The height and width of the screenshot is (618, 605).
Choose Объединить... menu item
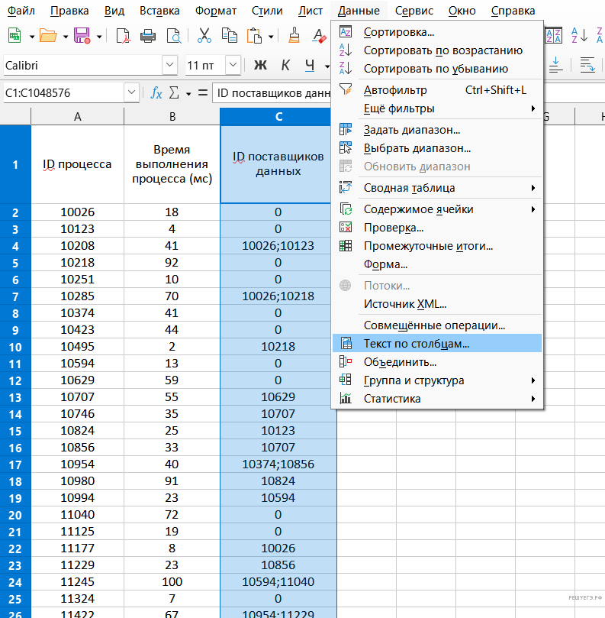[x=437, y=362]
